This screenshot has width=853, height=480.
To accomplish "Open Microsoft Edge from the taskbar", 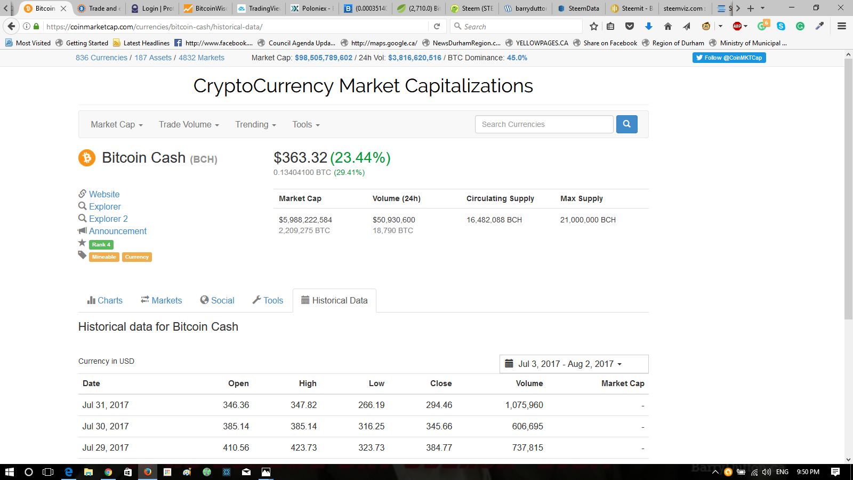I will pos(69,472).
